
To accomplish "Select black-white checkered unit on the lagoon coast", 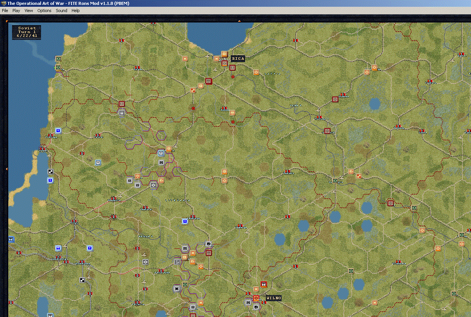I will pos(50,172).
